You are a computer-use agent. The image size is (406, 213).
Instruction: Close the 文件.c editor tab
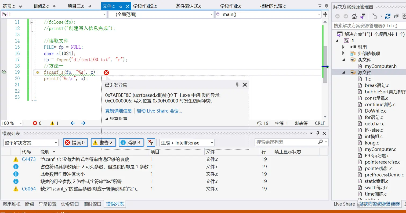click(127, 6)
